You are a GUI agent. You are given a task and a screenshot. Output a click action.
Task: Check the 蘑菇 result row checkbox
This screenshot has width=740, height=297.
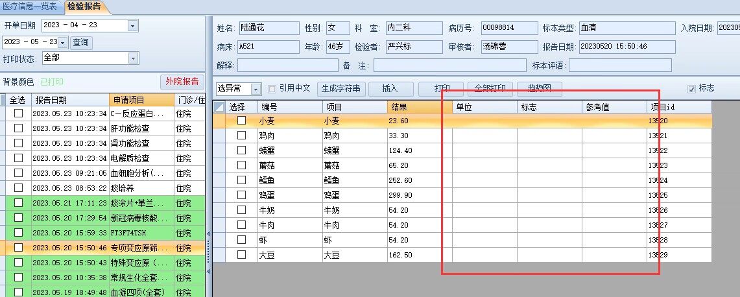coord(242,165)
